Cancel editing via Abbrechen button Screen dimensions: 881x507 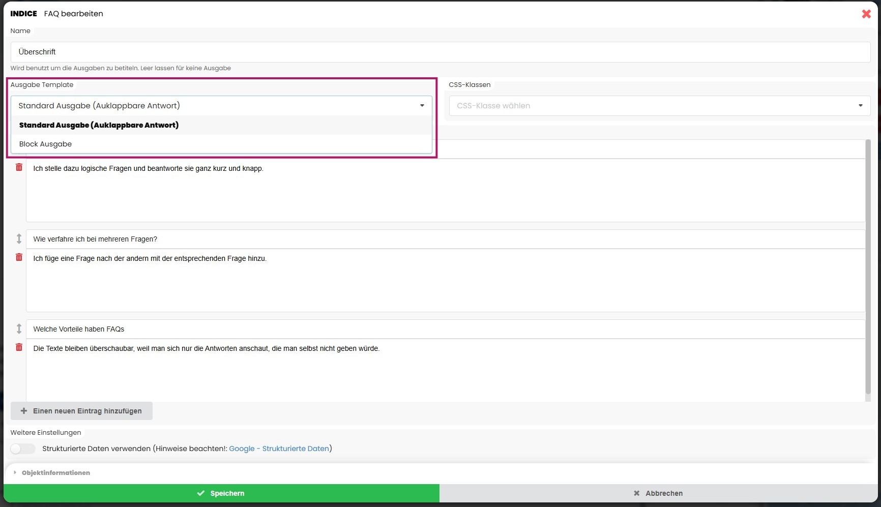659,493
